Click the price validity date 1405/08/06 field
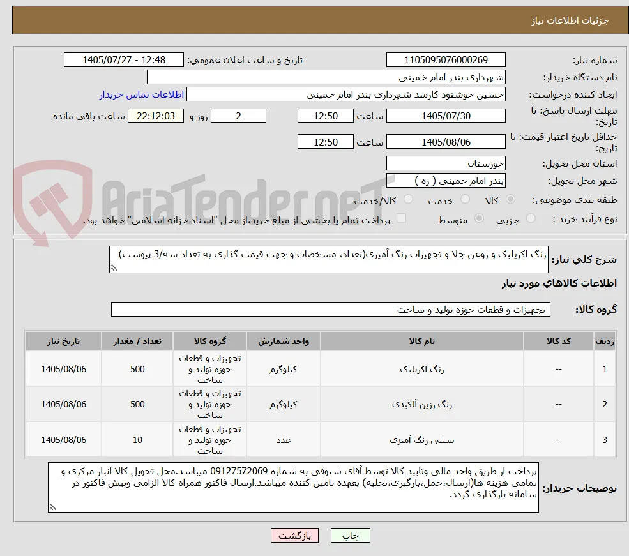Screen dimensions: 629x556 446,142
